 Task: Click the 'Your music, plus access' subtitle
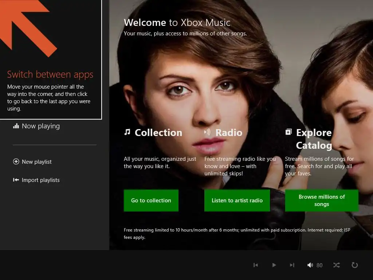tap(185, 34)
